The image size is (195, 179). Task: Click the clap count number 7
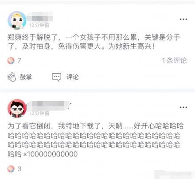19,61
